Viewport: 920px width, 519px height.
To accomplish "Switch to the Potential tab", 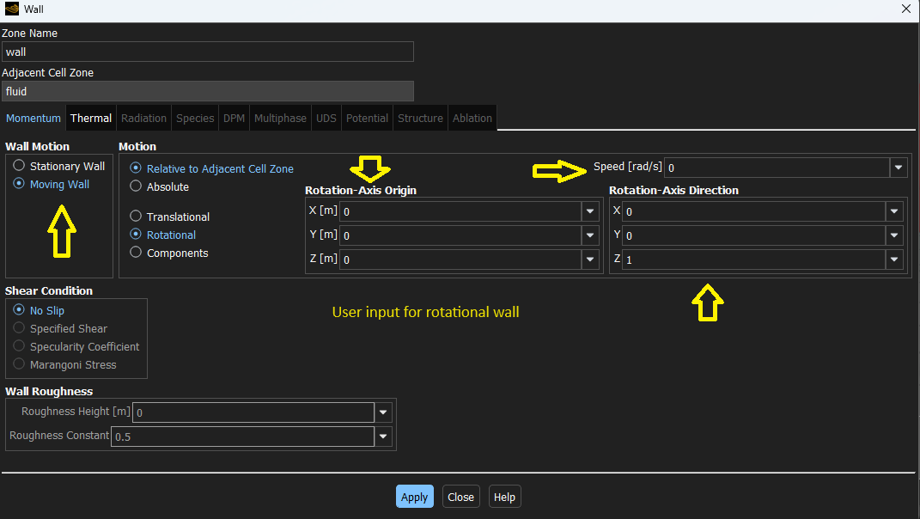I will click(x=367, y=118).
